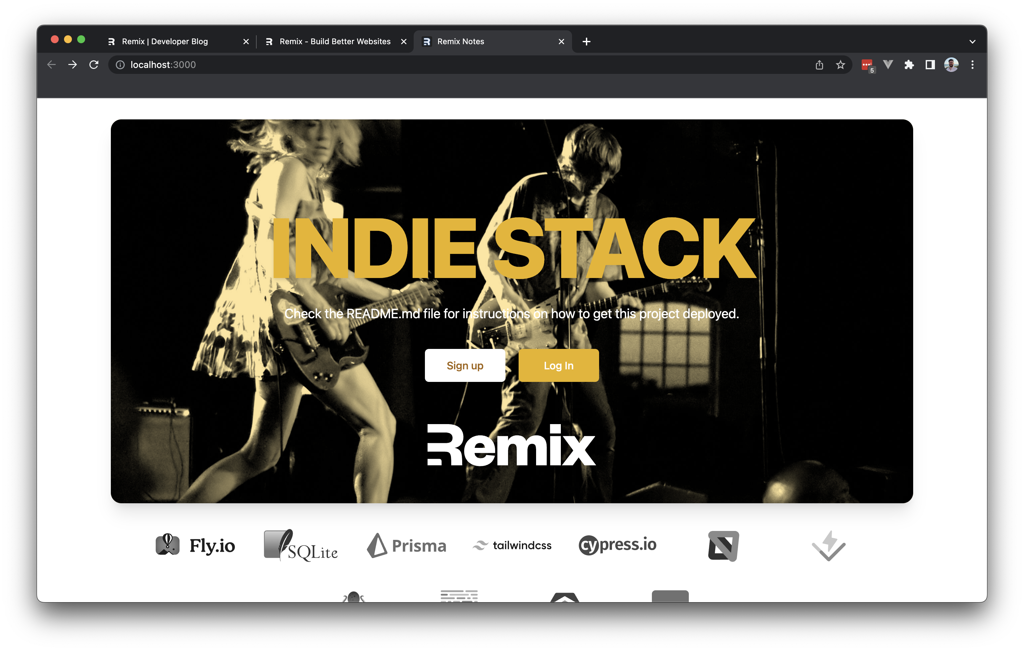Click the Sign up button

[x=465, y=366]
